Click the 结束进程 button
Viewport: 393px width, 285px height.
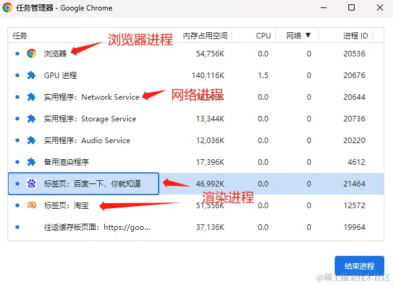tap(360, 266)
